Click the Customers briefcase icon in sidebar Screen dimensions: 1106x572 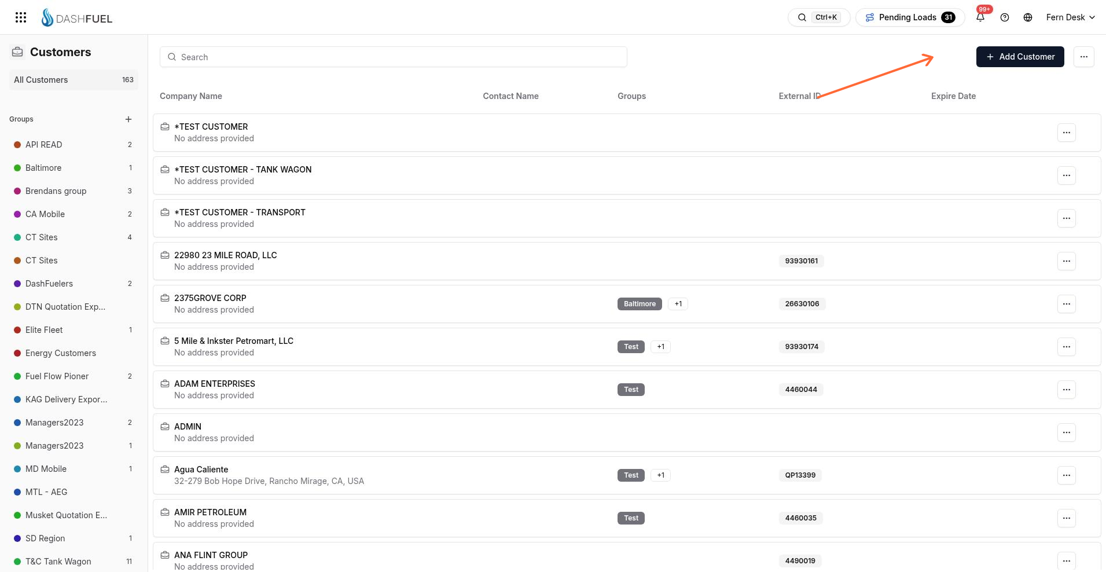[x=17, y=52]
